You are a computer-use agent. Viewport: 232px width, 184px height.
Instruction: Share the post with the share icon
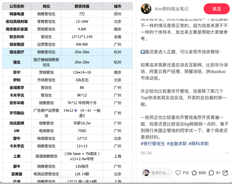(x=225, y=173)
